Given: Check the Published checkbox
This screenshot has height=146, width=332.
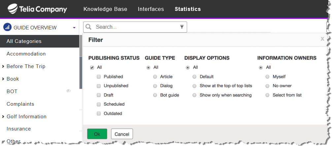Looking at the screenshot, I should pyautogui.click(x=99, y=77).
